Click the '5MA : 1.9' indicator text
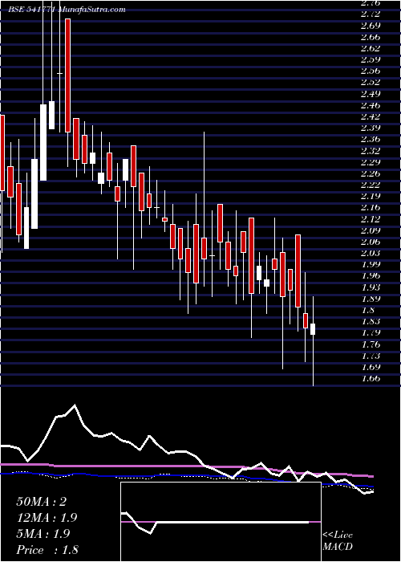Image resolution: width=401 pixels, height=562 pixels. click(43, 534)
